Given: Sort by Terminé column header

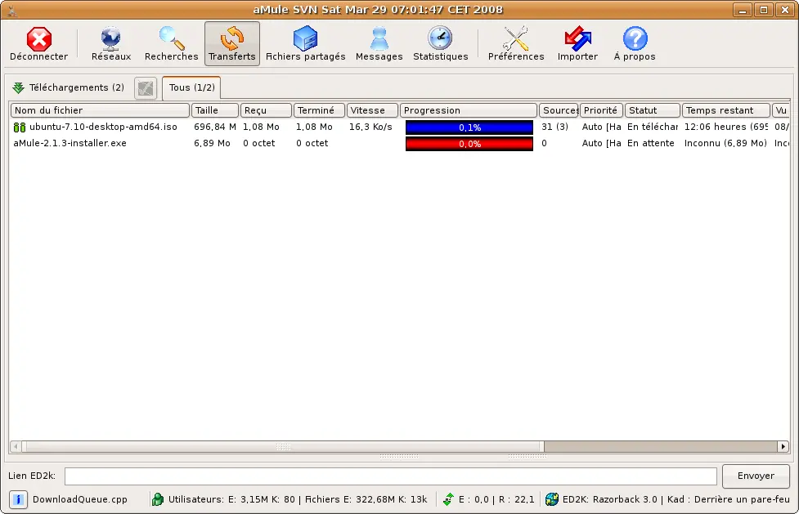Looking at the screenshot, I should coord(320,110).
